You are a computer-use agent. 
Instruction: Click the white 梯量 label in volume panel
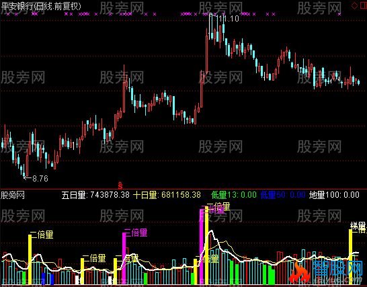coord(358,226)
